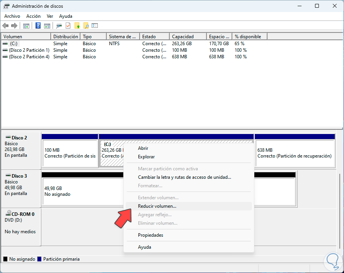Open the Archivo menu
The height and width of the screenshot is (273, 344).
12,16
